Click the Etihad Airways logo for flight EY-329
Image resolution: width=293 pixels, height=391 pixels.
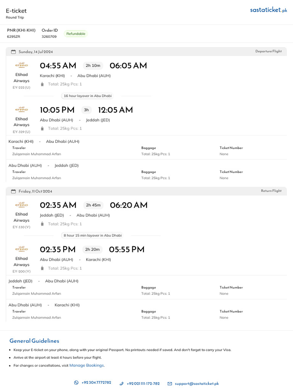tap(21, 110)
